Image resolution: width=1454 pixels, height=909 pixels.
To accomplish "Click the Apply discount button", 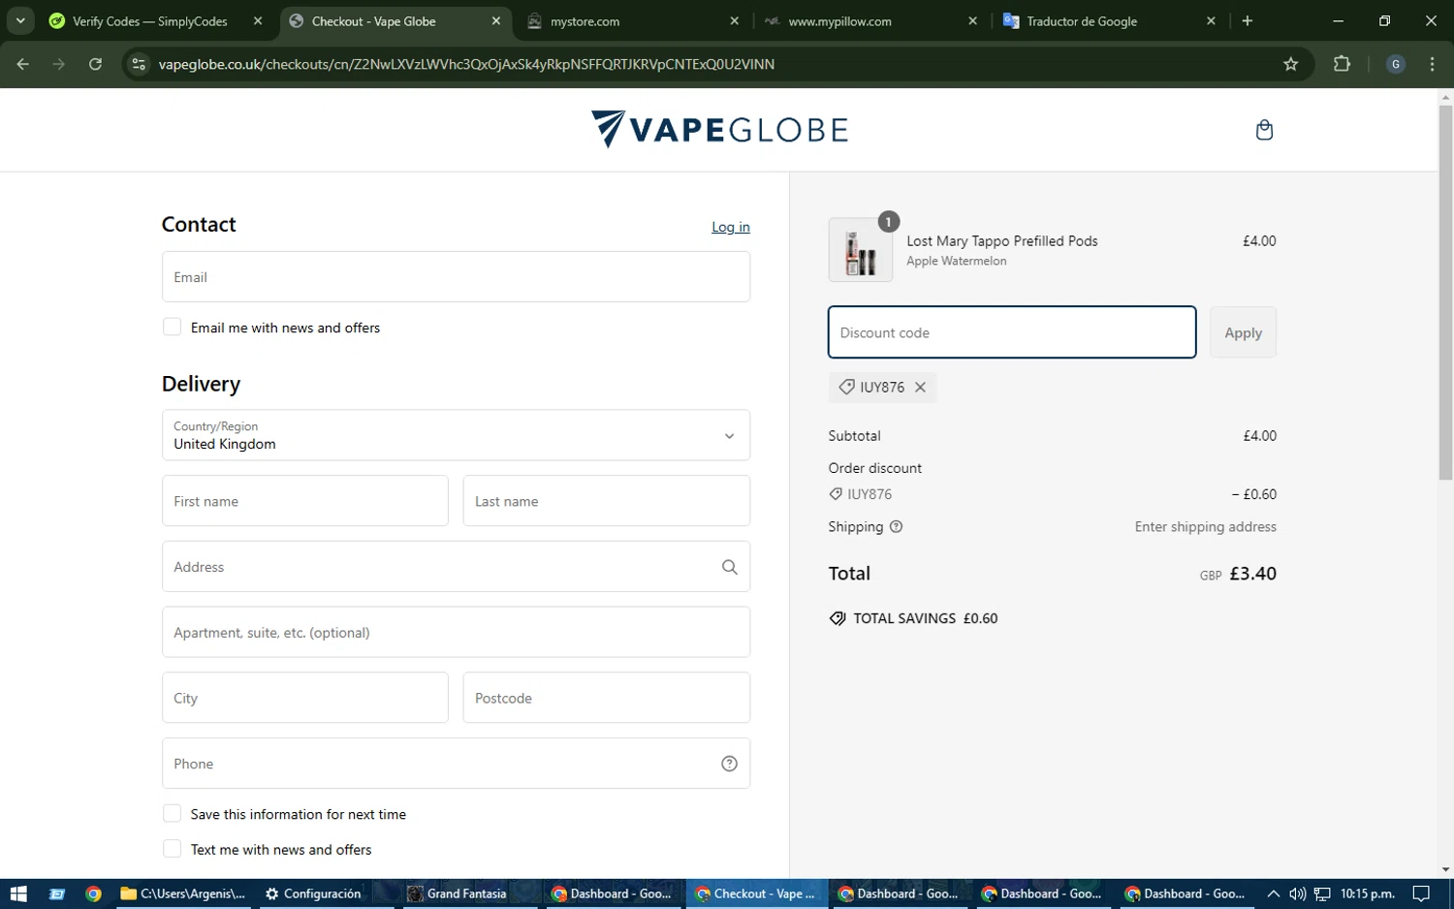I will click(x=1244, y=332).
